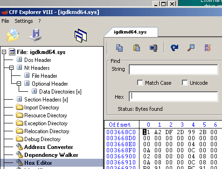Click the magnifier find icon
Viewport: 222px width, 169px height.
pos(191,47)
